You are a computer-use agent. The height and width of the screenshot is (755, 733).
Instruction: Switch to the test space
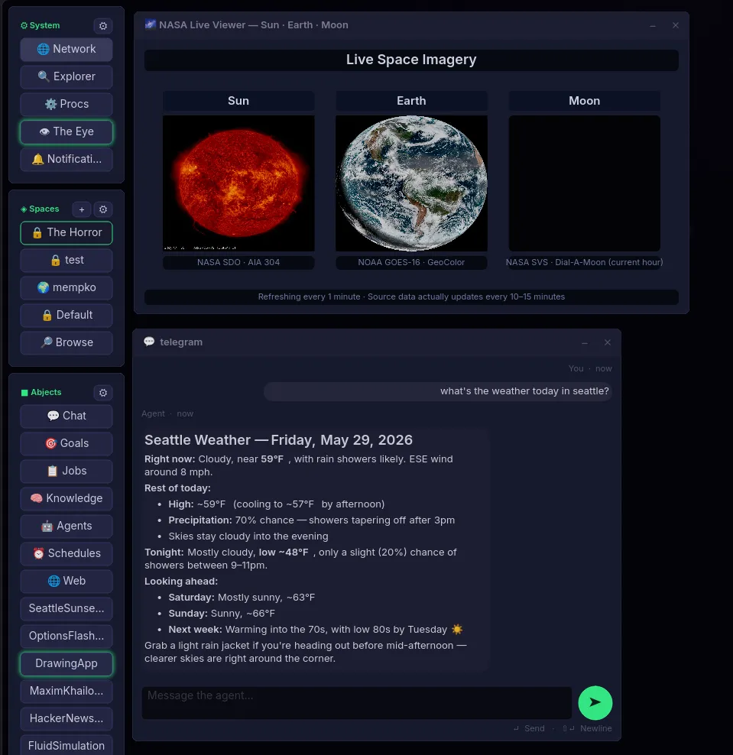(66, 260)
